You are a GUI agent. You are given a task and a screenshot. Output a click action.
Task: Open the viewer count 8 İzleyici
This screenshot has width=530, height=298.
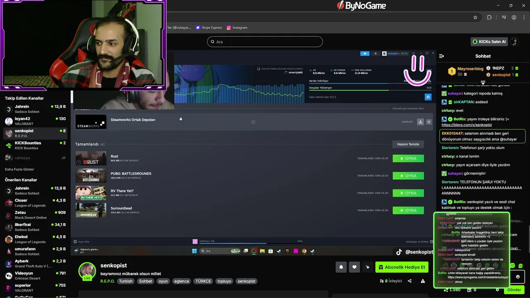coord(390,281)
